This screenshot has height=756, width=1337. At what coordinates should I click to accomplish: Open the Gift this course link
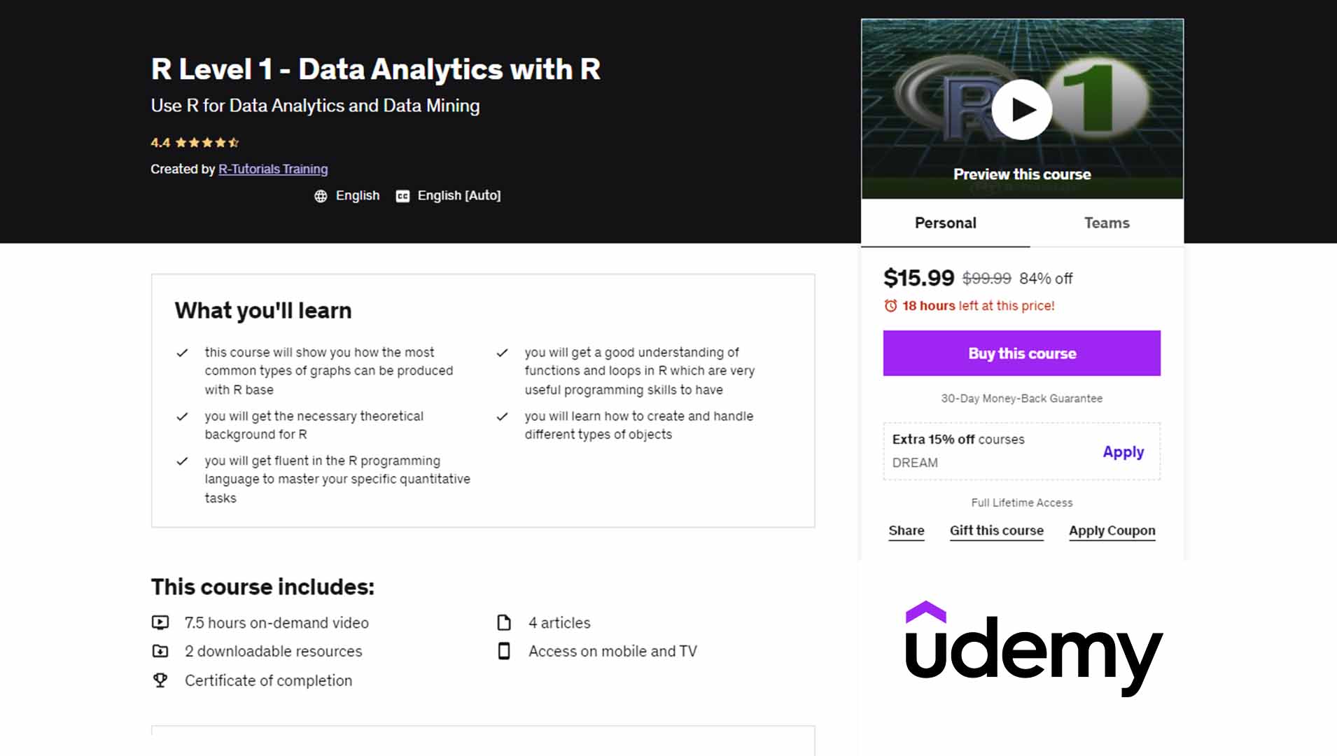coord(996,530)
